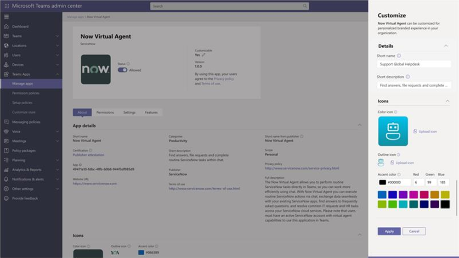
Task: Open Manage apps in sidebar
Action: coord(31,84)
